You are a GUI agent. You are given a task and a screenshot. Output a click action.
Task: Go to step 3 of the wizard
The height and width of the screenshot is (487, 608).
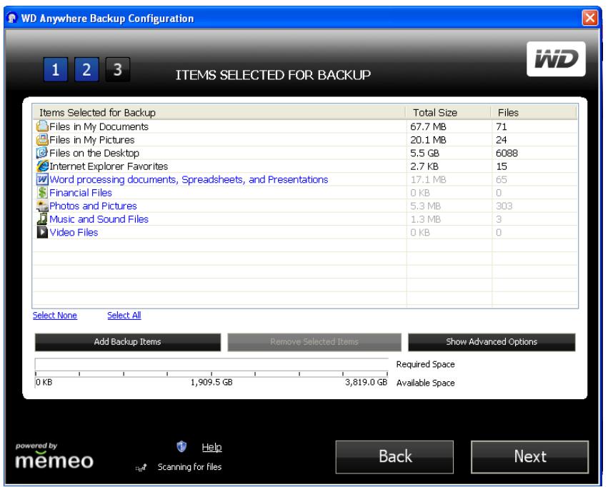point(117,69)
